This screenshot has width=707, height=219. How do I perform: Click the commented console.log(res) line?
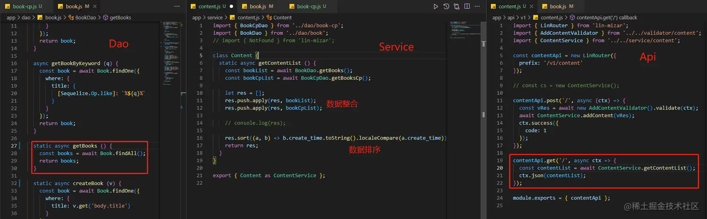point(255,123)
